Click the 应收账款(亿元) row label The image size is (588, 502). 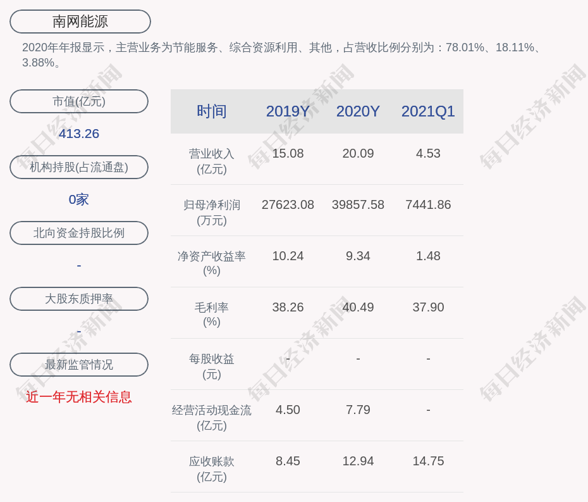pos(212,469)
